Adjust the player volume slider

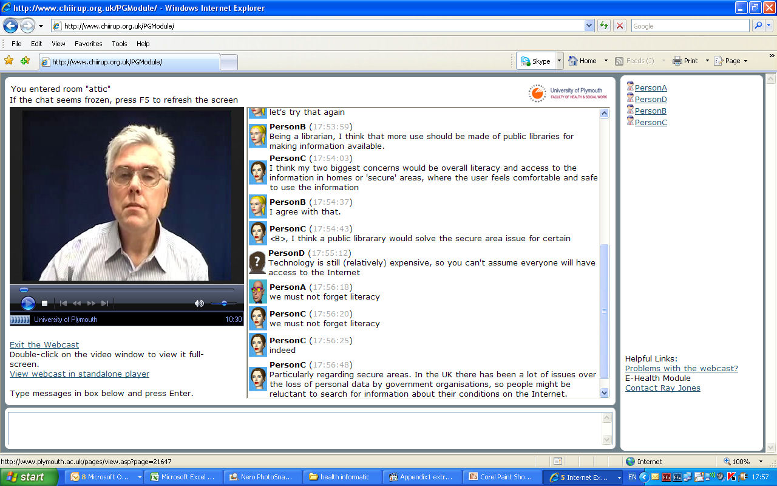point(224,303)
